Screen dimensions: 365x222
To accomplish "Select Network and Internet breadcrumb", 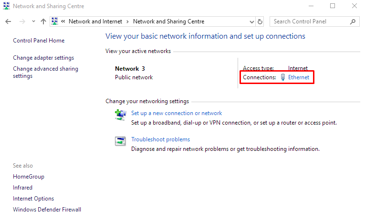I will pyautogui.click(x=95, y=21).
